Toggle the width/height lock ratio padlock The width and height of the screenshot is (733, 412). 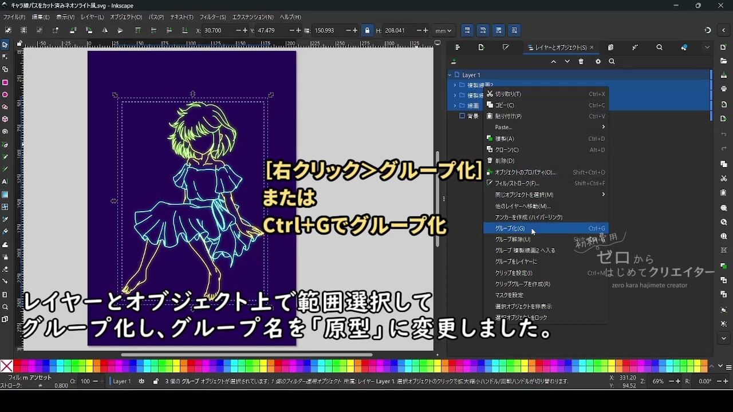click(x=367, y=30)
